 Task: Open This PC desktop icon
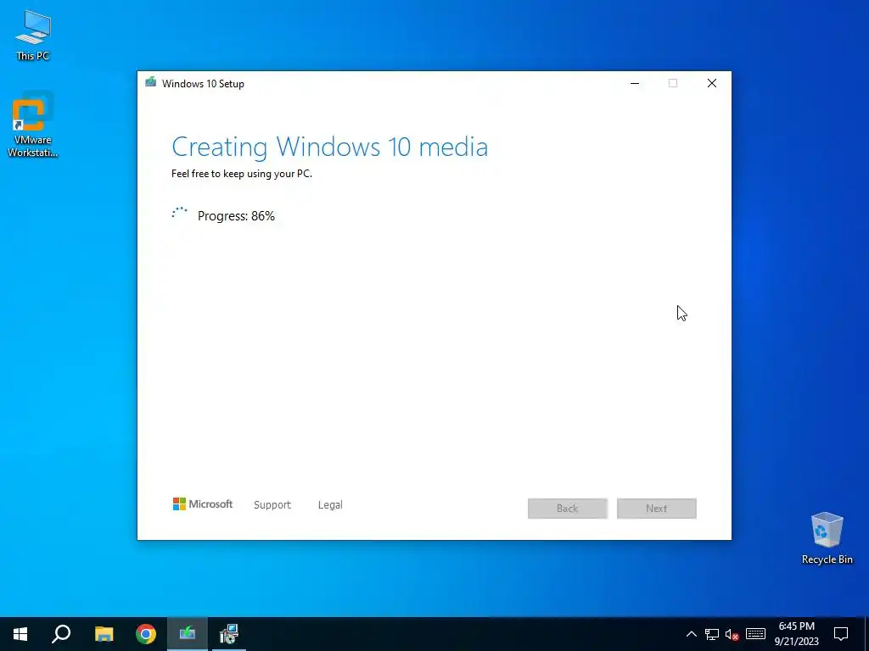point(33,35)
